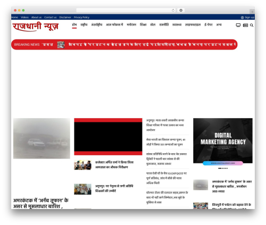Click the red close window dot
The height and width of the screenshot is (225, 266).
pyautogui.click(x=15, y=10)
